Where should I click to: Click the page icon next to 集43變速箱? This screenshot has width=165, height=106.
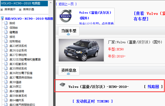[6, 91]
